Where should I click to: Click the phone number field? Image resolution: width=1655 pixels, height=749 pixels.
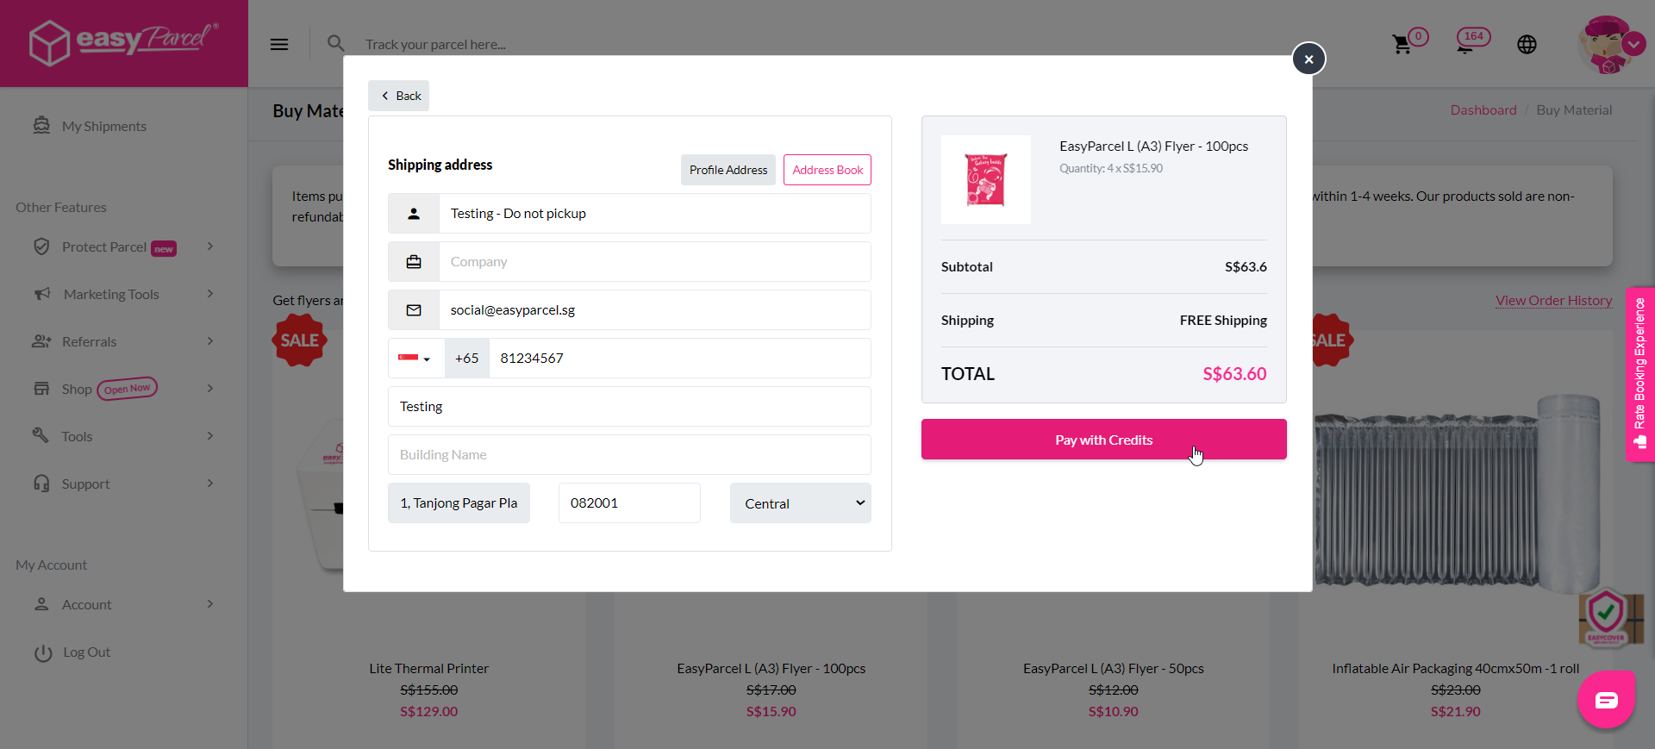coord(680,359)
